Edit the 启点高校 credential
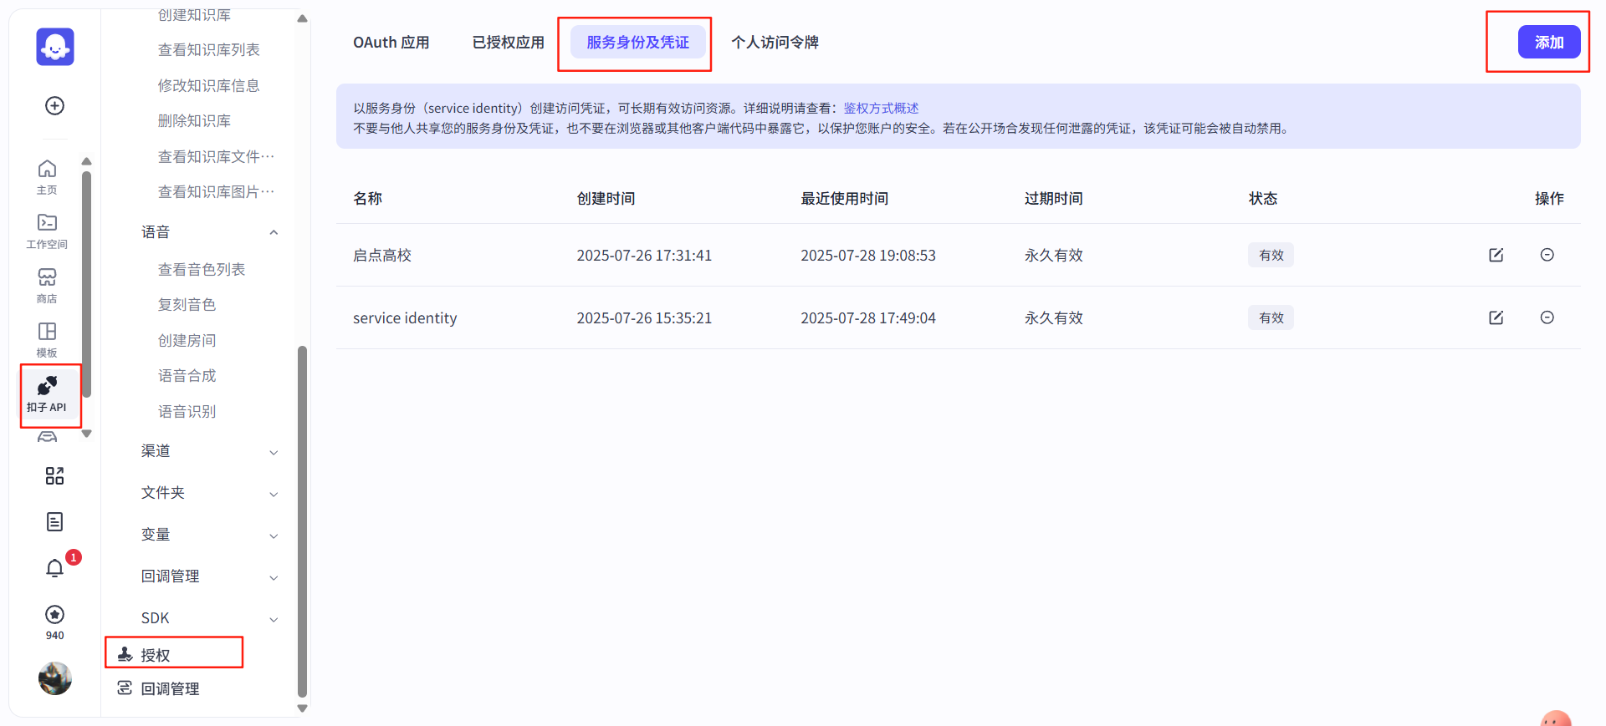 1496,255
